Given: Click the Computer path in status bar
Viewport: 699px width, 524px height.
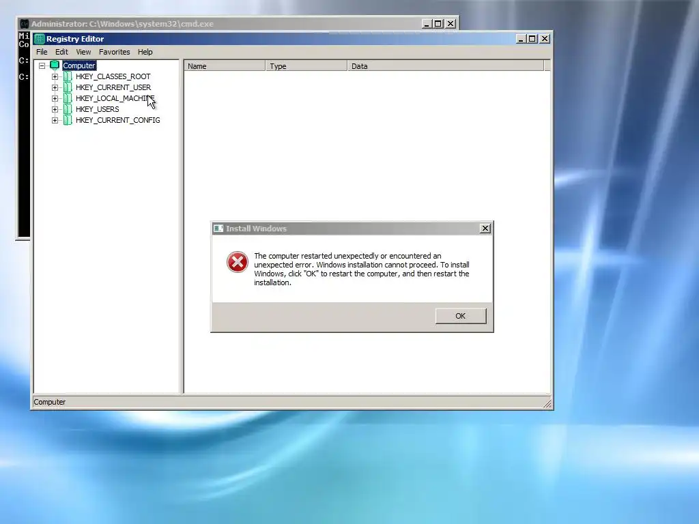Looking at the screenshot, I should 49,402.
